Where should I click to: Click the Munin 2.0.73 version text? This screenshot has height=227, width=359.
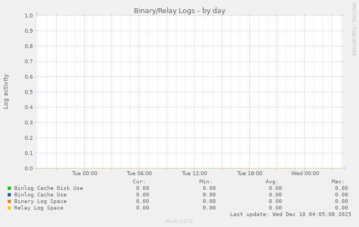(179, 221)
